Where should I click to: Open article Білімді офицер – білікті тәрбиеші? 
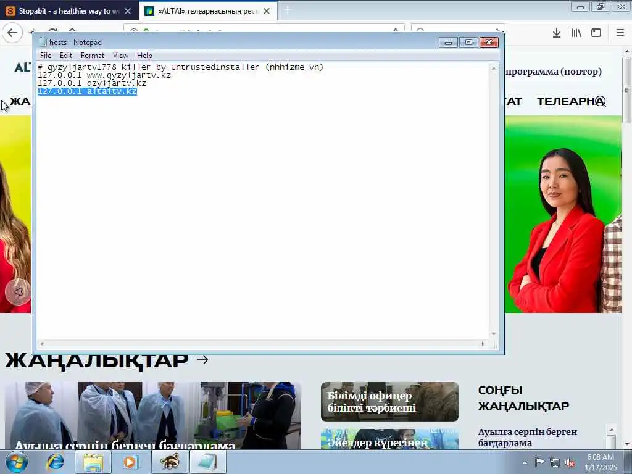(x=389, y=401)
